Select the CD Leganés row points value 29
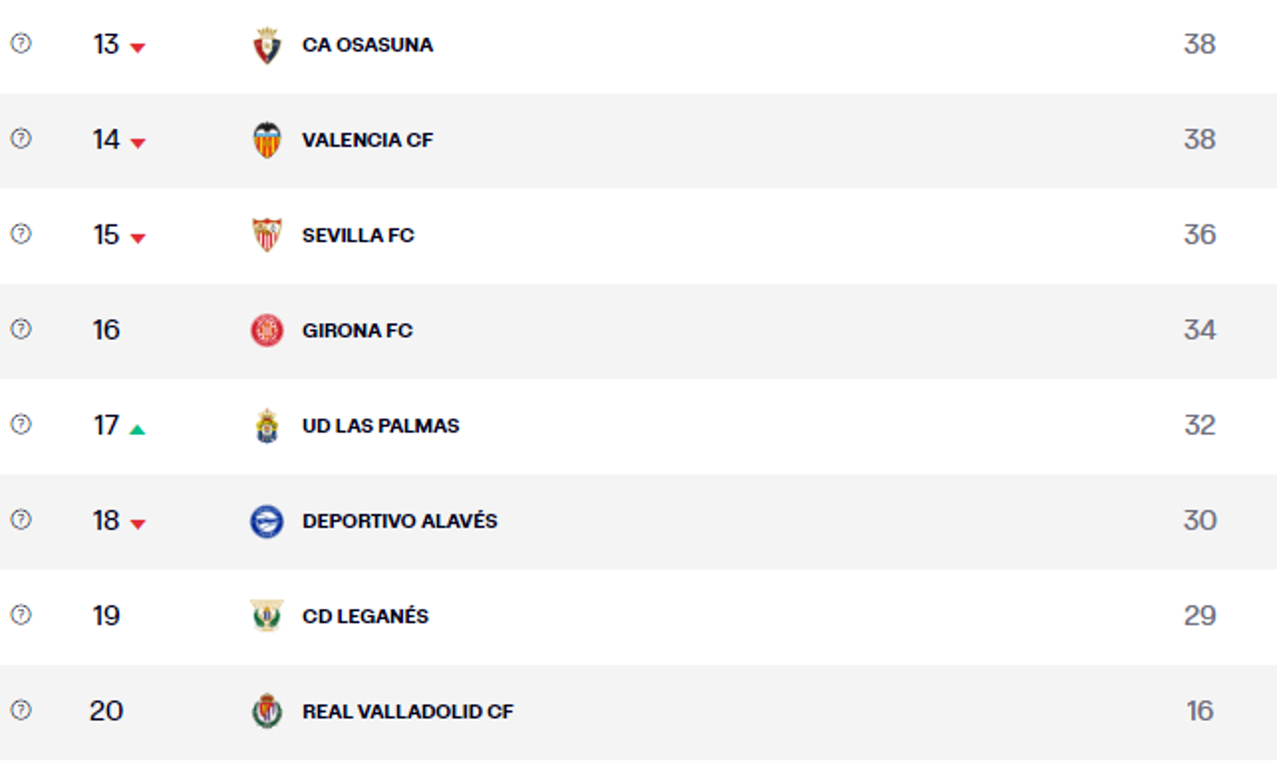1277x772 pixels. [1200, 616]
